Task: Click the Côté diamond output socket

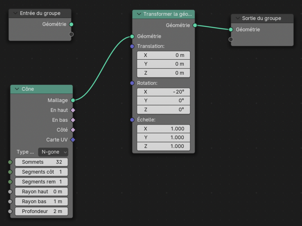Action: click(x=73, y=130)
